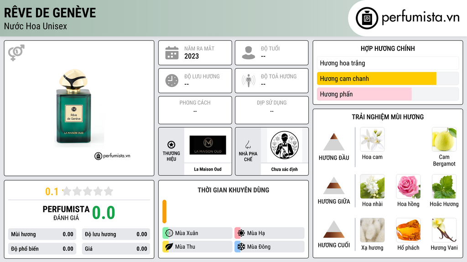The width and height of the screenshot is (467, 262).
Task: Click the middle notes pyramid icon
Action: click(334, 186)
